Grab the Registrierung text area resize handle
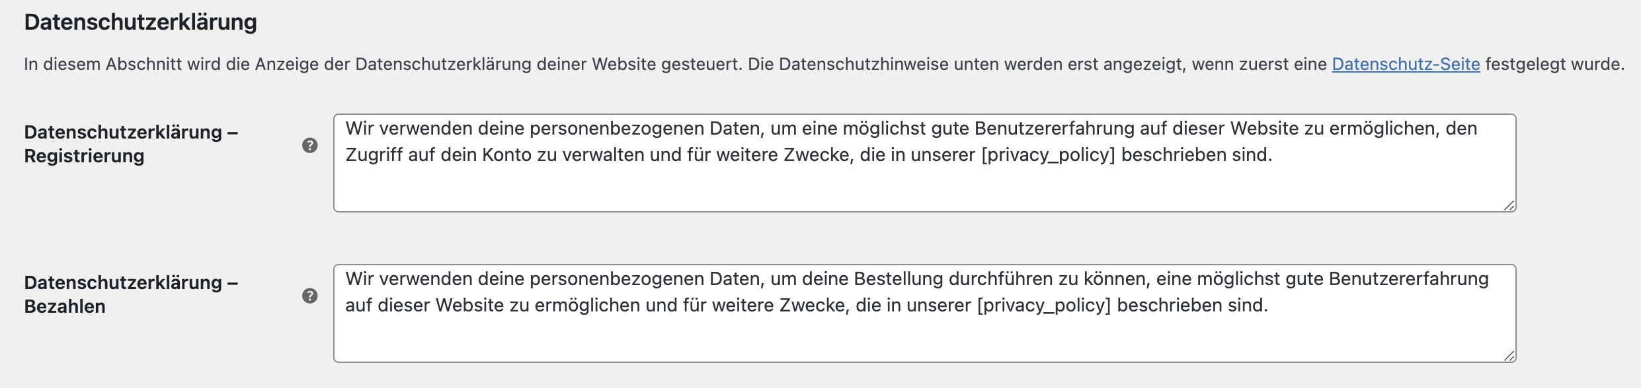Viewport: 1641px width, 388px height. point(1509,205)
